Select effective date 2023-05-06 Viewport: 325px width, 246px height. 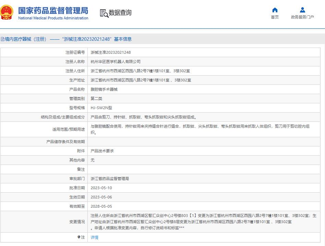point(101,197)
